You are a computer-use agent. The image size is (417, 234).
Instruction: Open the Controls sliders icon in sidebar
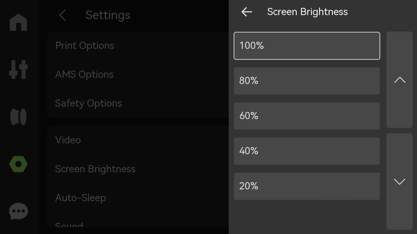(18, 70)
